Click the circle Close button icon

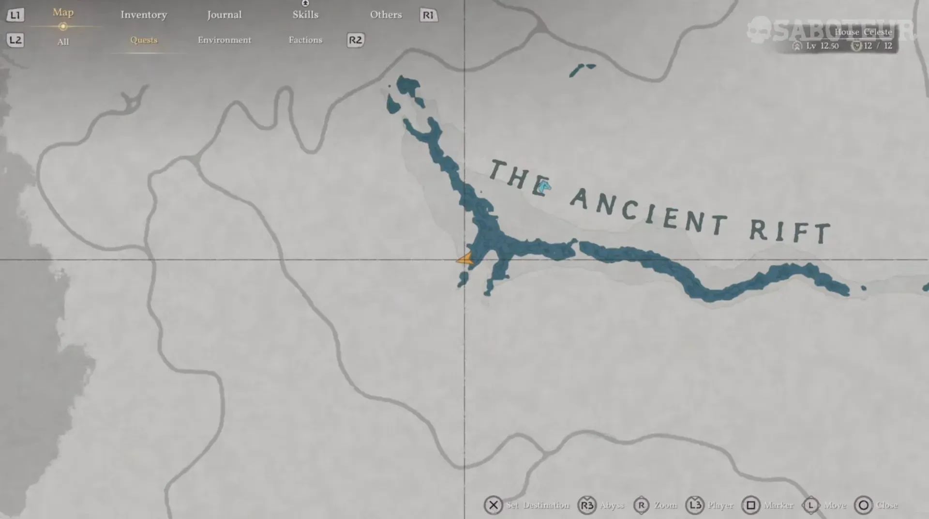click(x=863, y=505)
